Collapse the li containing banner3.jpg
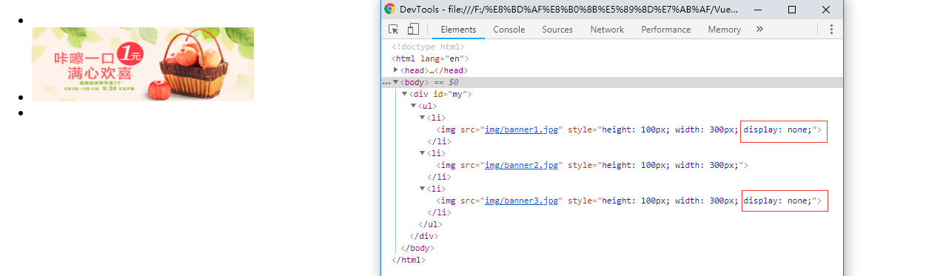This screenshot has height=276, width=943. (x=423, y=189)
